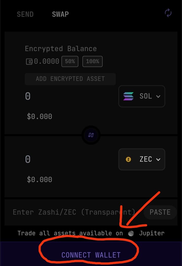Click the refresh icon at top right
The image size is (182, 266).
click(x=168, y=13)
